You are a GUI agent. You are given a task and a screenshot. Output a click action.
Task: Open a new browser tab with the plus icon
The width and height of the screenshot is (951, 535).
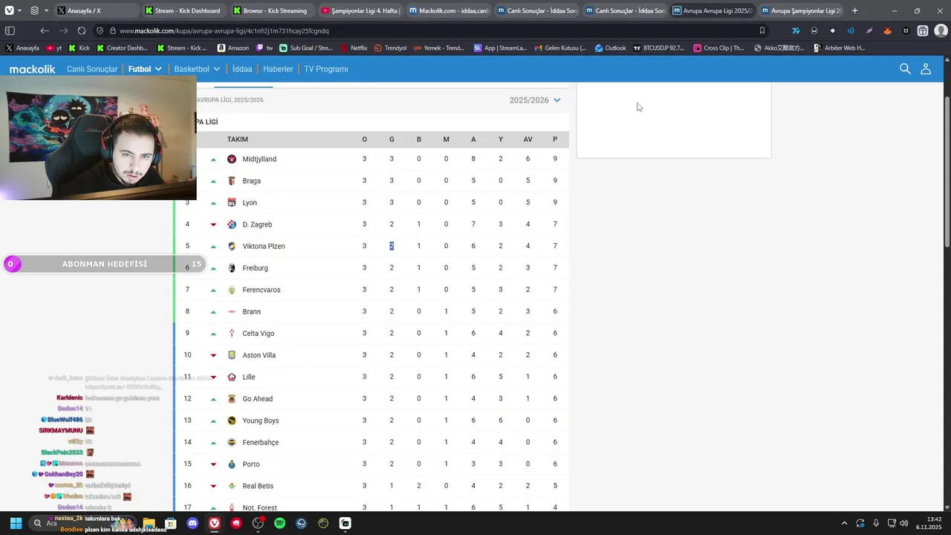click(854, 10)
